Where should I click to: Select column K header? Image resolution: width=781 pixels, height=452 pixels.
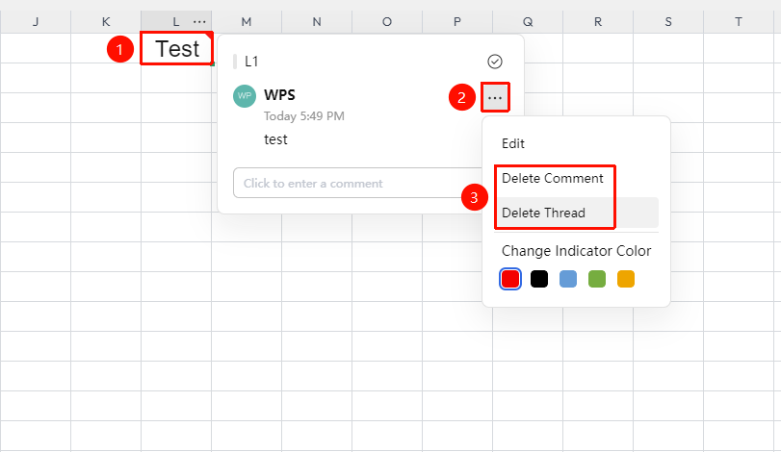106,22
